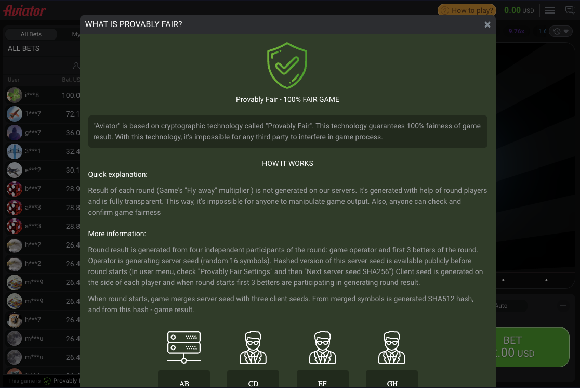Expand the round history dropdown
The image size is (580, 388).
pos(561,32)
